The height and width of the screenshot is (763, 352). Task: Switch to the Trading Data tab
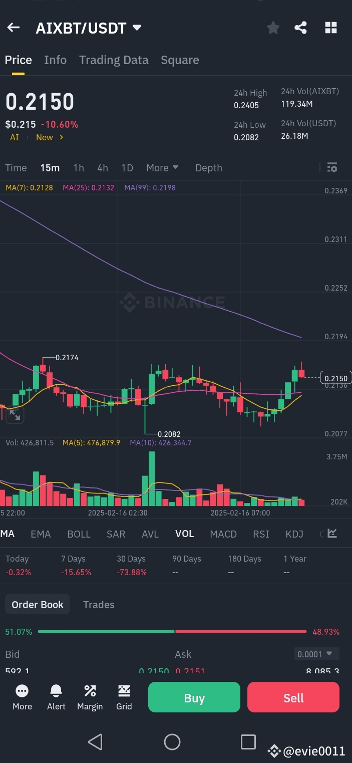click(113, 60)
